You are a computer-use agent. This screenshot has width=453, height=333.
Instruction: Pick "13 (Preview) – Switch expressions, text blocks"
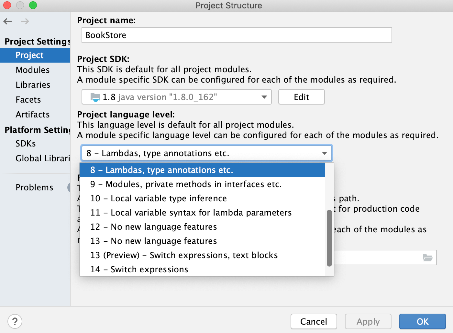(x=184, y=255)
